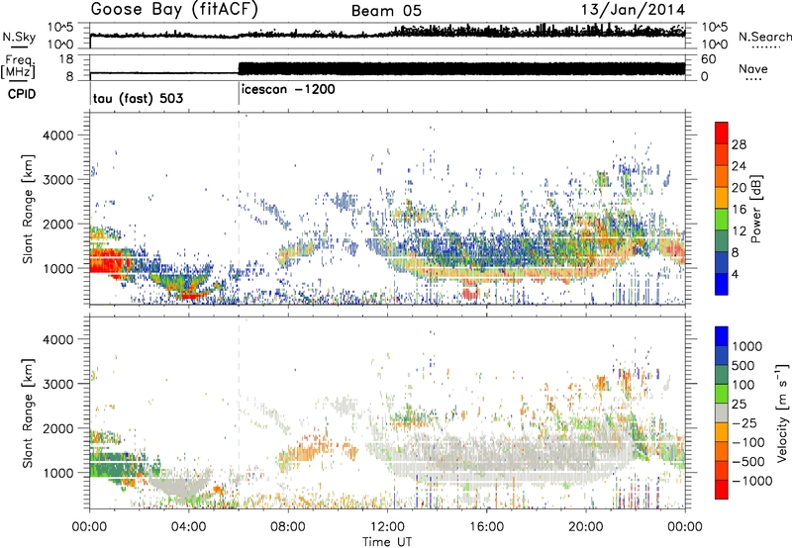The height and width of the screenshot is (548, 792).
Task: Pick Velocity colorbar segment between 25 and 100
Action: tap(722, 394)
